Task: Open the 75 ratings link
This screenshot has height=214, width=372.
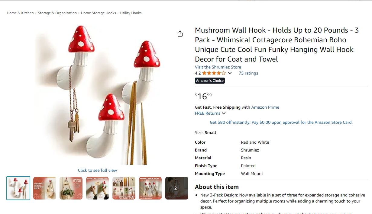Action: pos(248,73)
